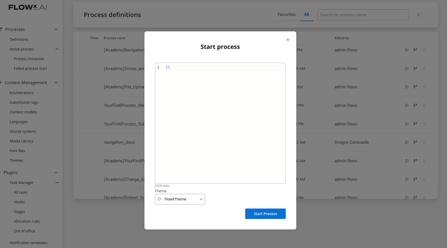Open Definitions in the sidebar

coord(19,39)
